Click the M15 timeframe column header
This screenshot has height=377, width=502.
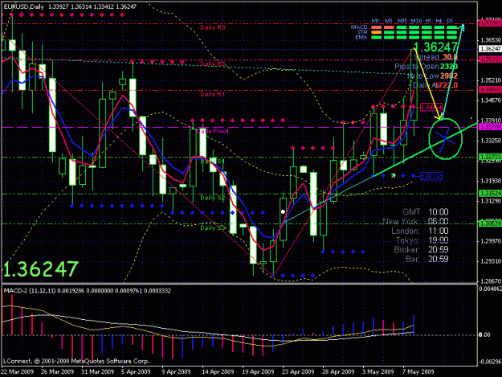402,21
